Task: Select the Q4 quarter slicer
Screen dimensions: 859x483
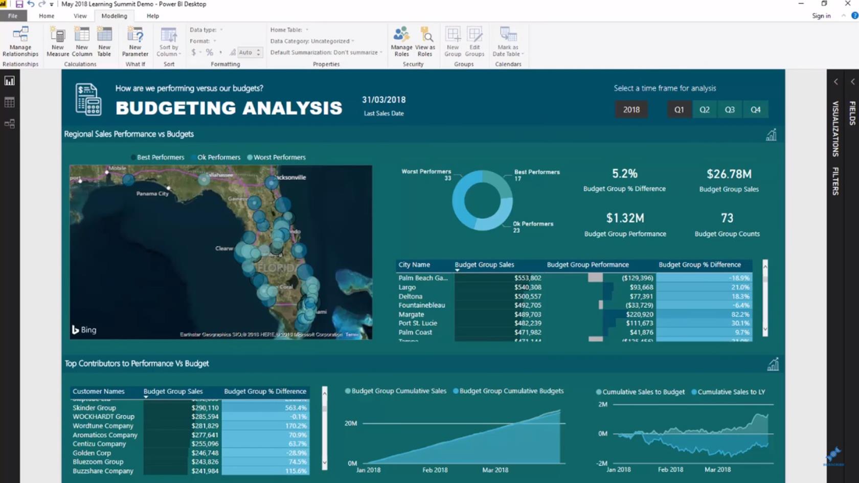Action: click(755, 109)
